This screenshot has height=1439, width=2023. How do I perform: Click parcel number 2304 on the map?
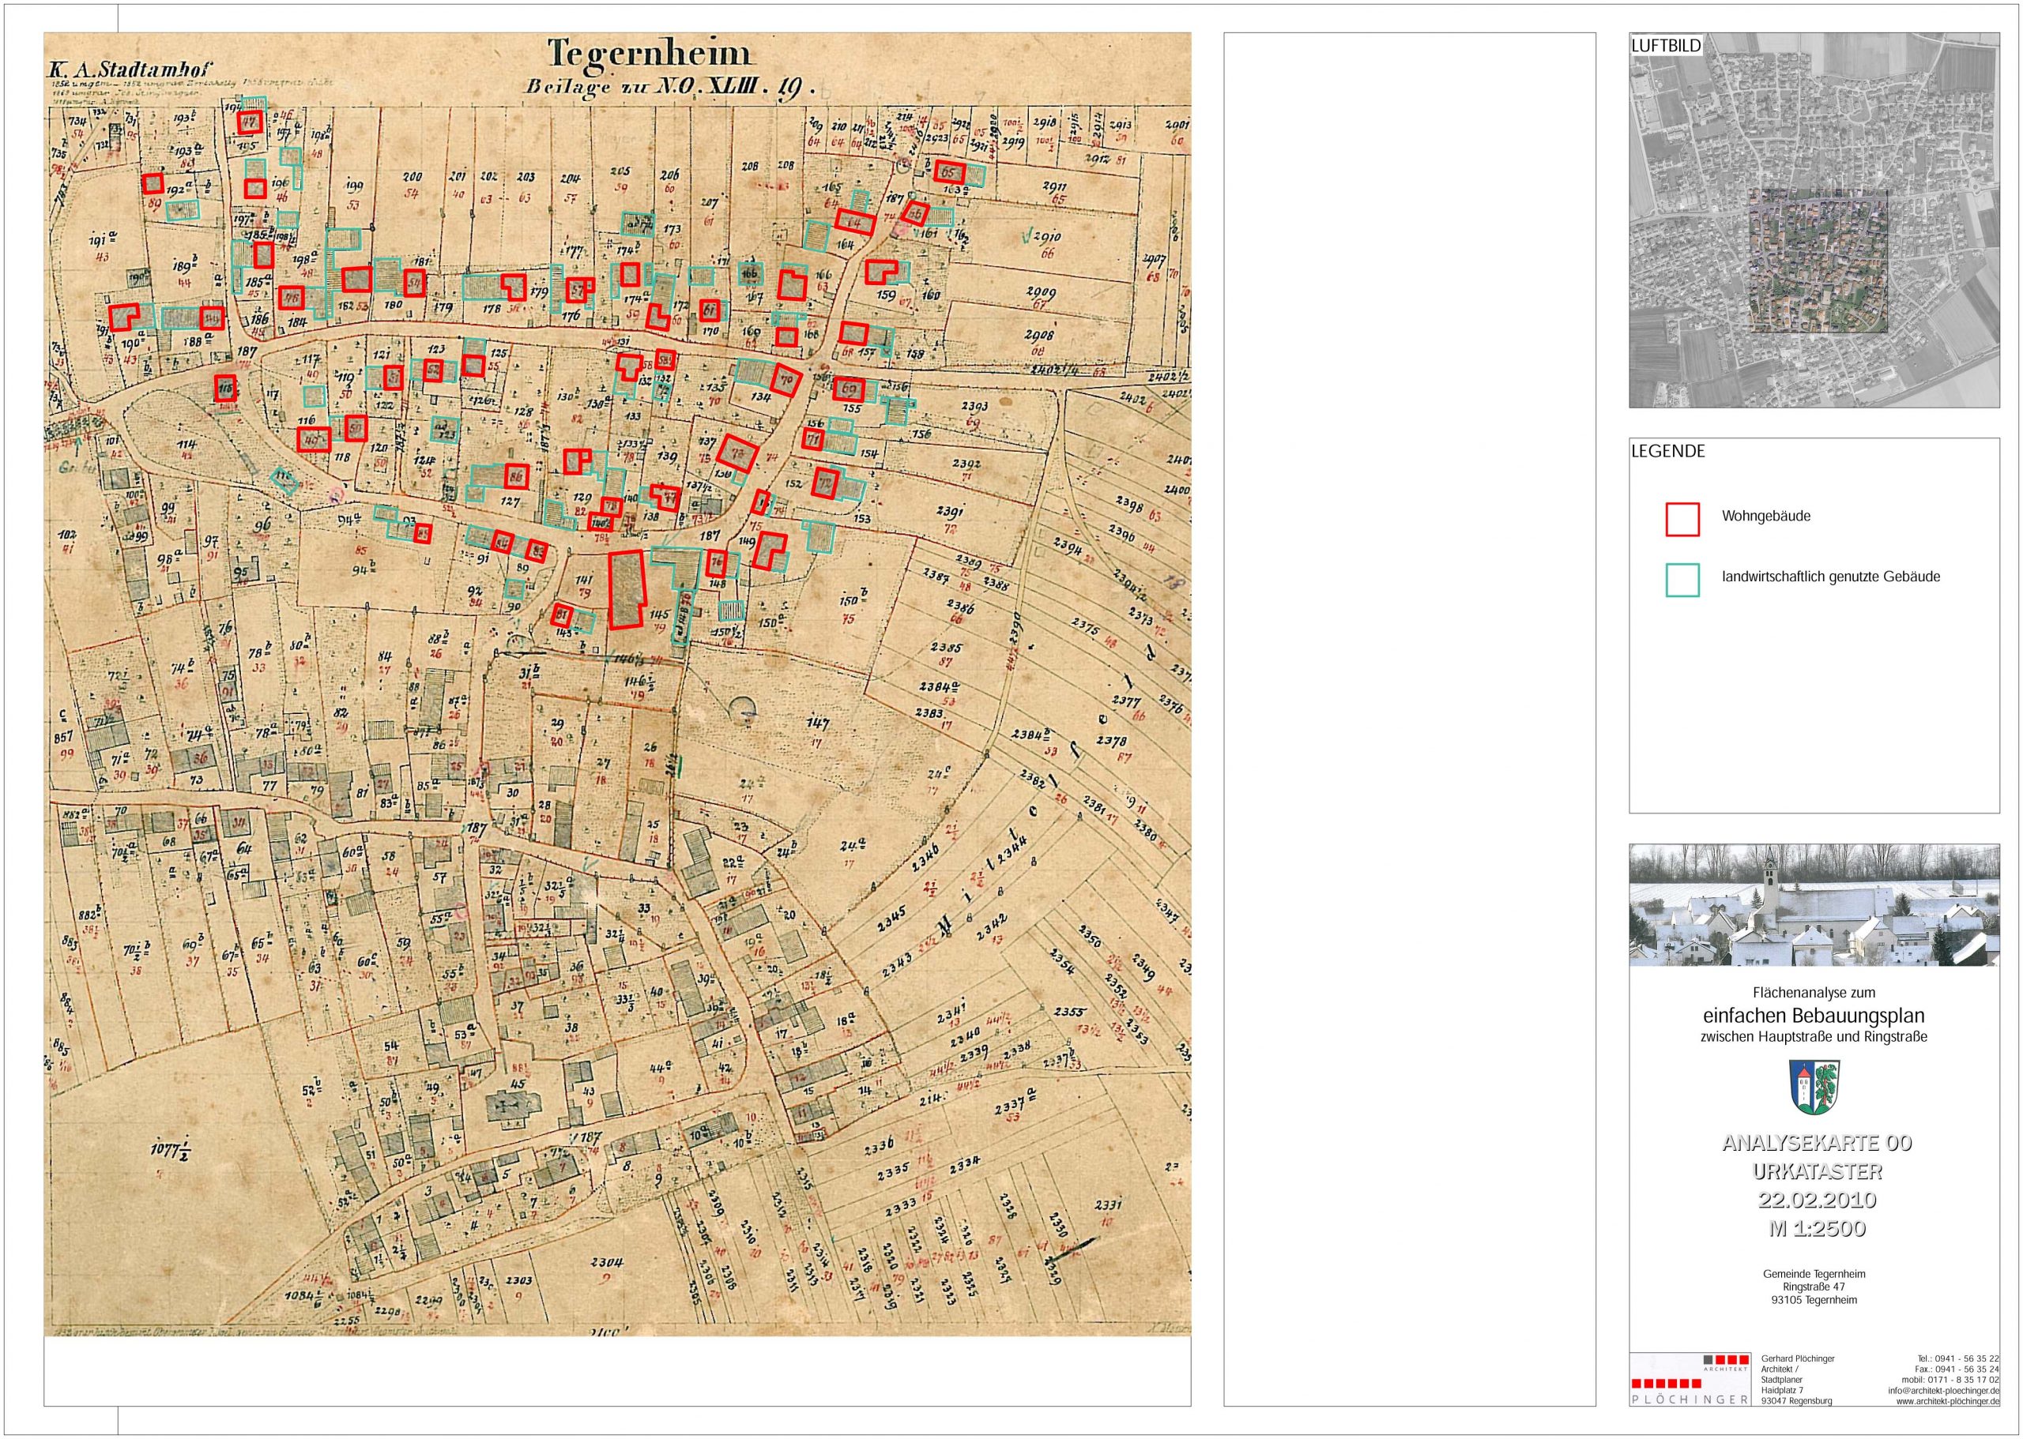click(607, 1263)
